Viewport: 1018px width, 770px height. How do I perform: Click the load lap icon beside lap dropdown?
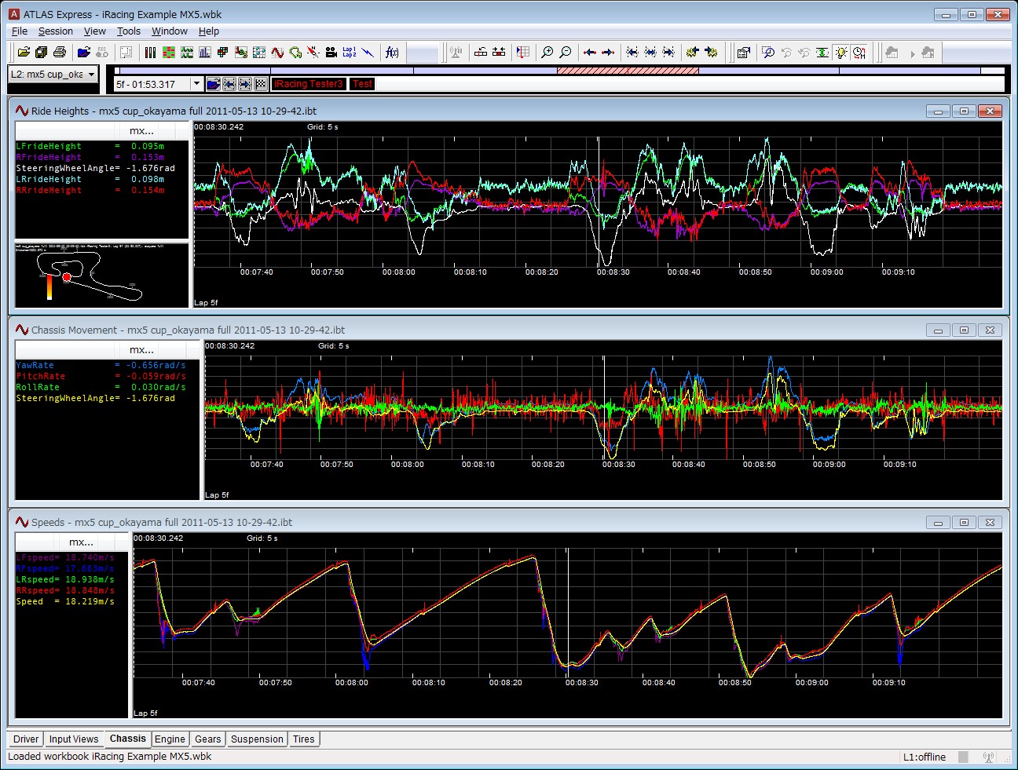pos(213,84)
